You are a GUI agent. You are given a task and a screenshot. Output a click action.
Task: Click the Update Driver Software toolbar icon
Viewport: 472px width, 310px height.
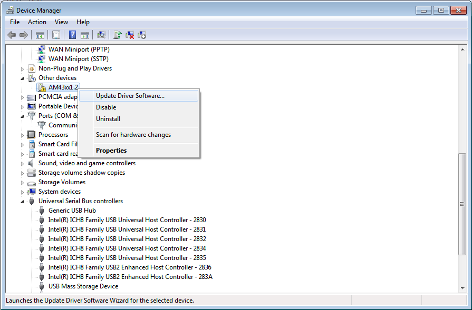pyautogui.click(x=118, y=35)
